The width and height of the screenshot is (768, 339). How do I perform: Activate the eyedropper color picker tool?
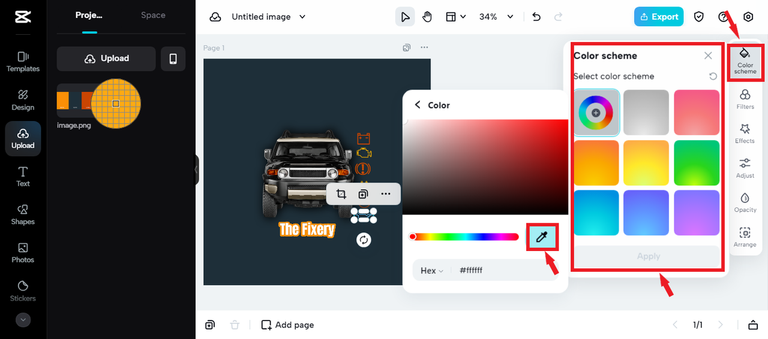click(x=542, y=237)
